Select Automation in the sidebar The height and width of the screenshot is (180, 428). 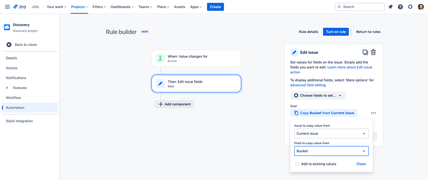click(x=30, y=108)
